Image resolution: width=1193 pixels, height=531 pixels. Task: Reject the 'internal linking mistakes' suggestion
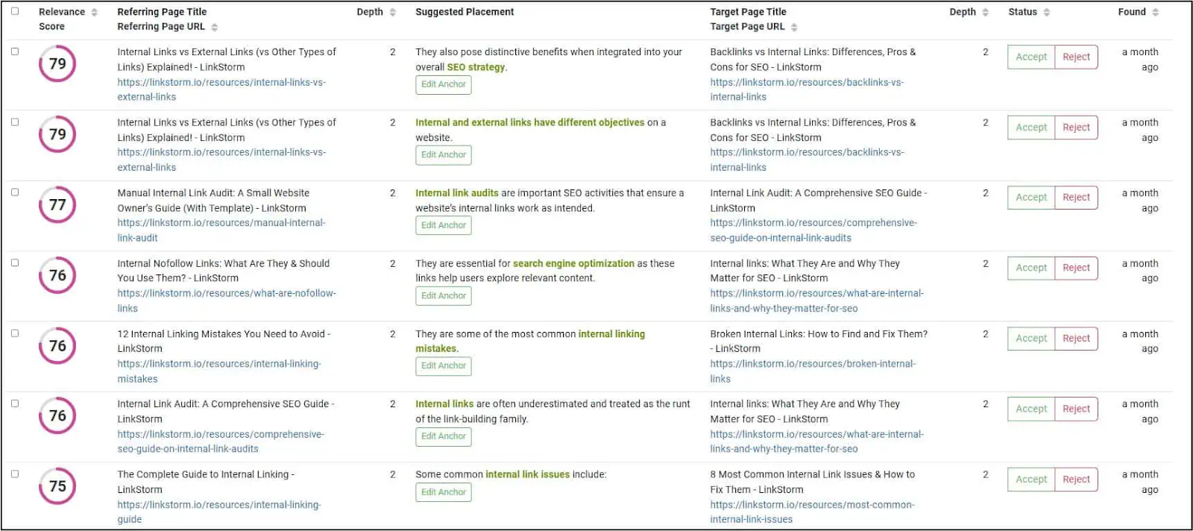coord(1076,339)
